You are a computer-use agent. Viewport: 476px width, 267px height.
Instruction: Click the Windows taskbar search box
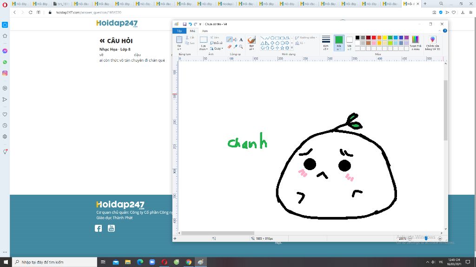55,262
